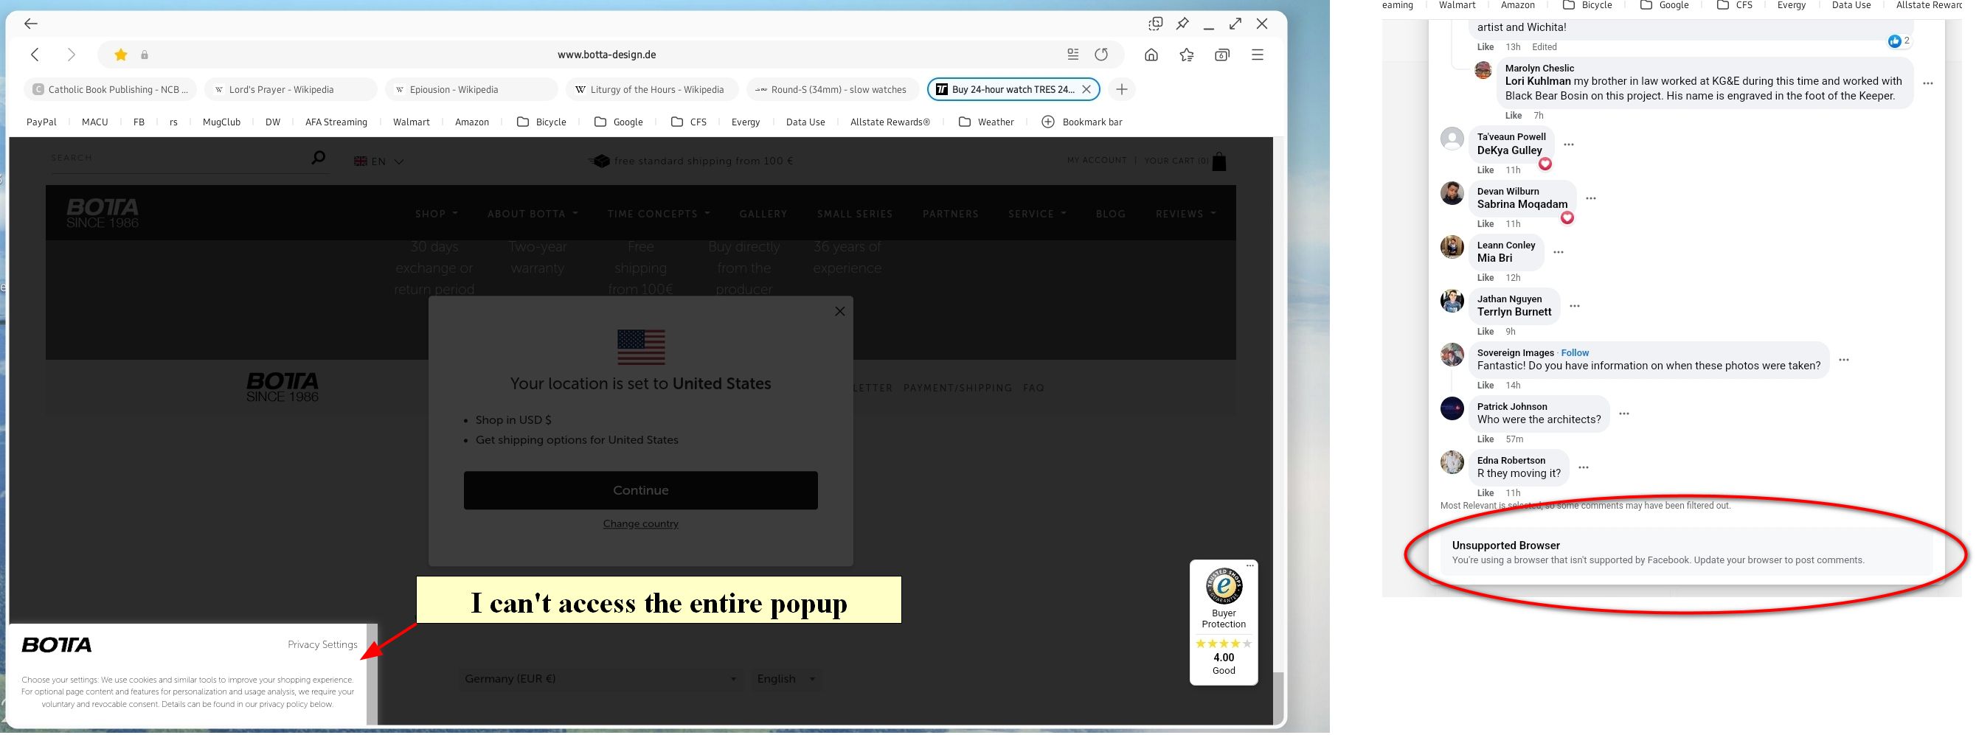Open the GALLERY menu item
The width and height of the screenshot is (1976, 735).
(763, 214)
